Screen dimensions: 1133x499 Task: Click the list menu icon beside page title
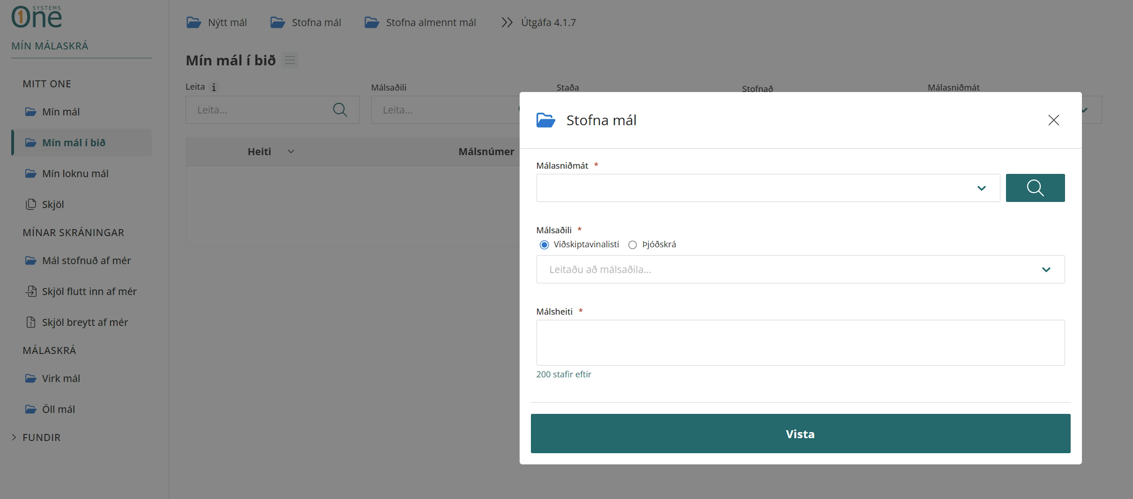pyautogui.click(x=290, y=60)
